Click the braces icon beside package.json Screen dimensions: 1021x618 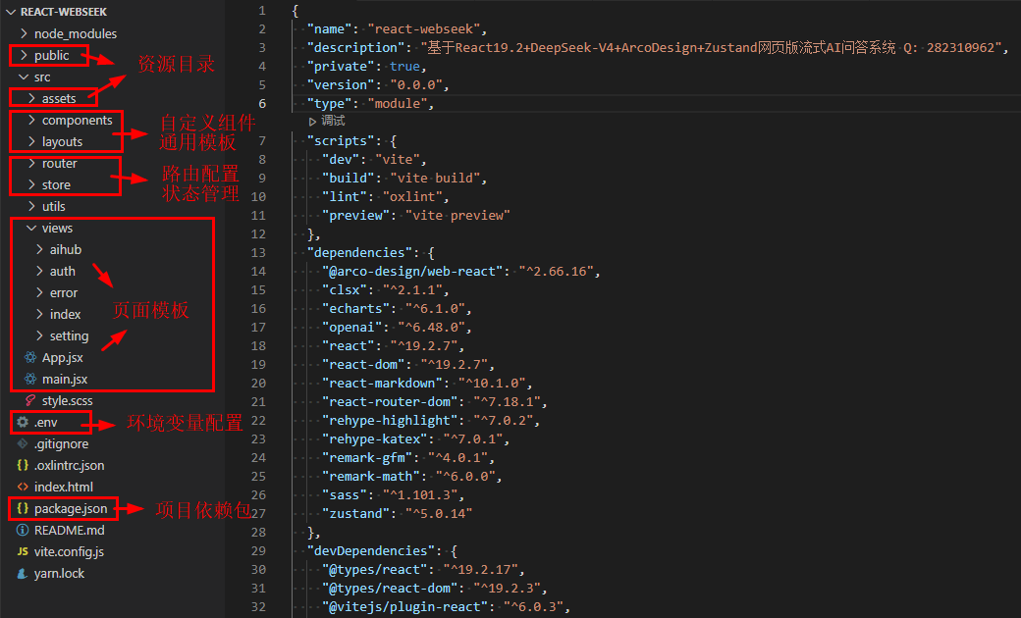pos(23,508)
